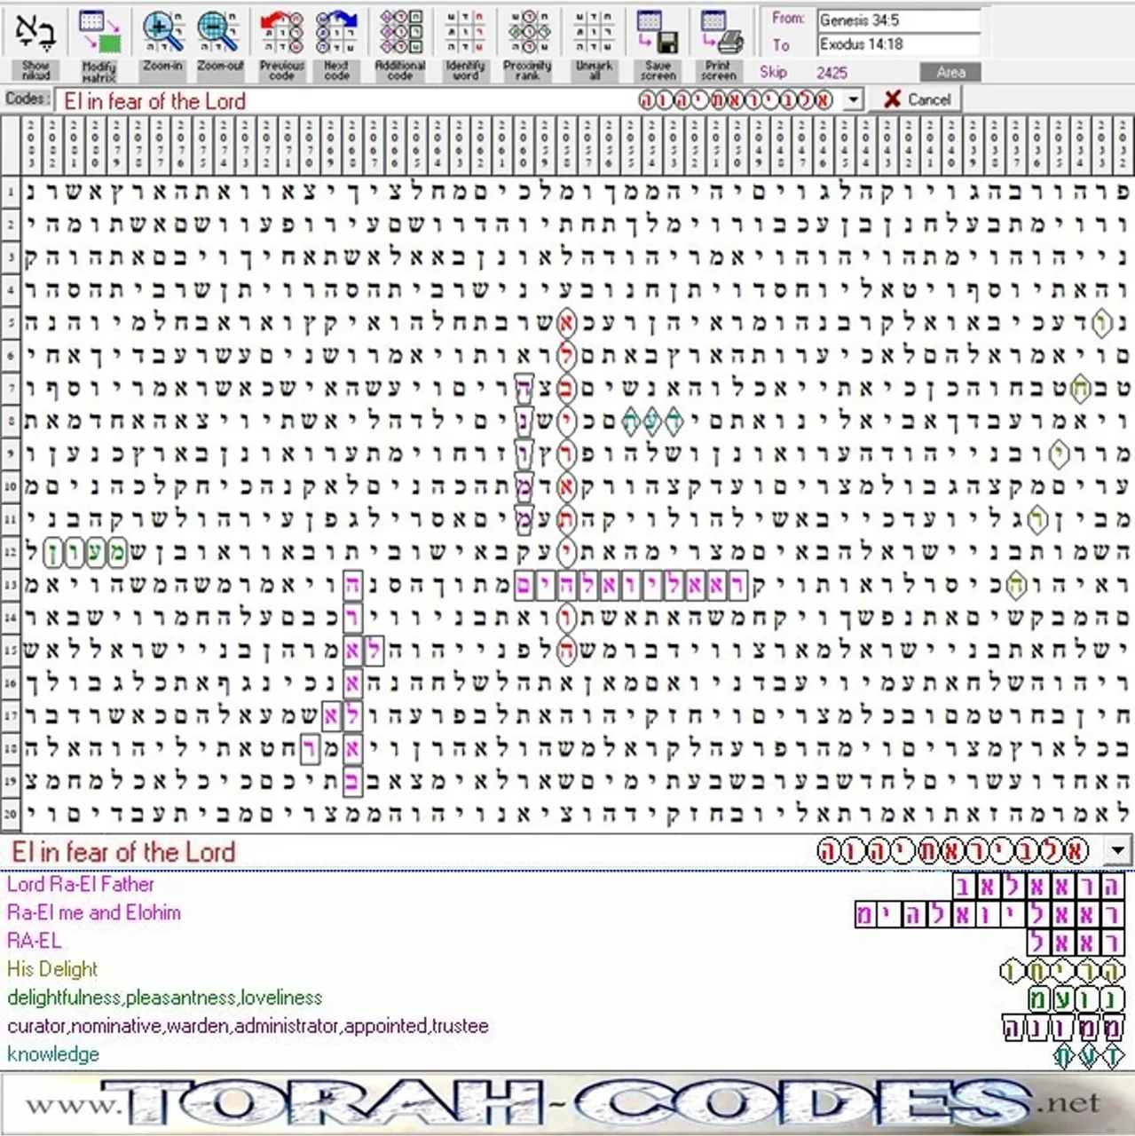
Task: Open the lower code list dropdown
Action: tap(1117, 852)
